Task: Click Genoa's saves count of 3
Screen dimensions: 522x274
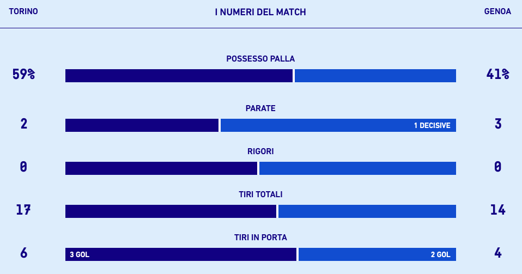Action: pyautogui.click(x=497, y=124)
